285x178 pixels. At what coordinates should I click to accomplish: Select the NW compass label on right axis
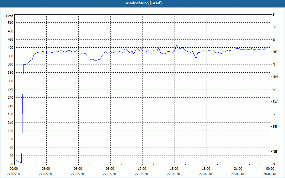pos(275,77)
